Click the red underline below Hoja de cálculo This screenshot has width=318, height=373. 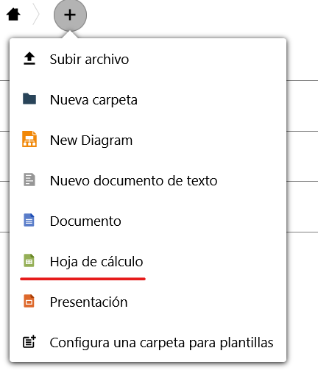tap(83, 279)
